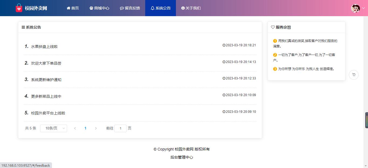Open the 10条/页 page size dropdown
Screen dimensions: 368x168
[54, 128]
